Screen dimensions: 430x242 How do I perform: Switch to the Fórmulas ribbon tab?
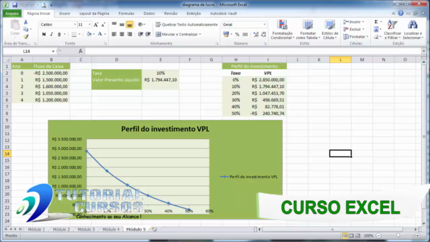click(126, 13)
